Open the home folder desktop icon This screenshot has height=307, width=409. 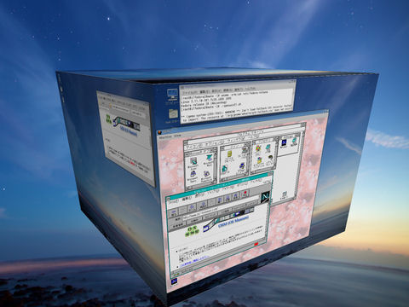point(173,114)
